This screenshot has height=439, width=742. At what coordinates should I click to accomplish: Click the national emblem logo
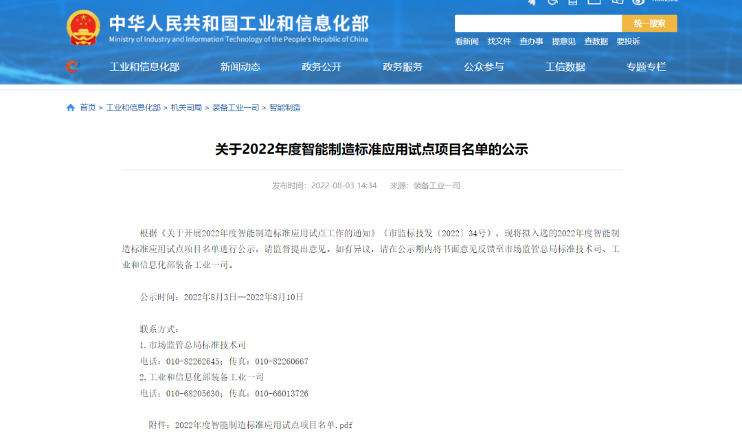click(x=83, y=27)
